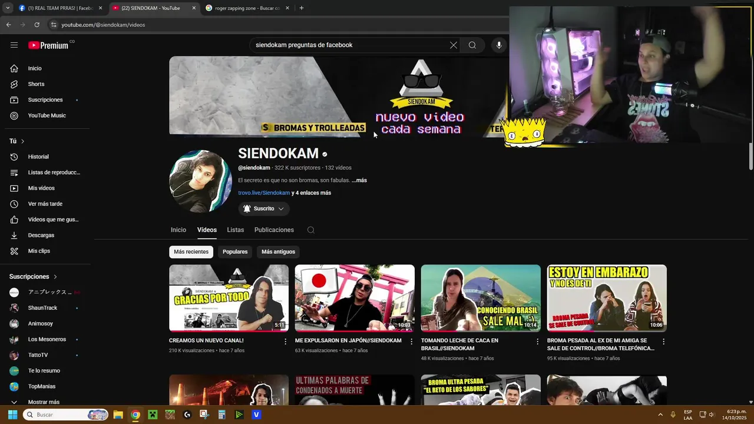
Task: Start voice search with microphone icon
Action: pos(499,45)
